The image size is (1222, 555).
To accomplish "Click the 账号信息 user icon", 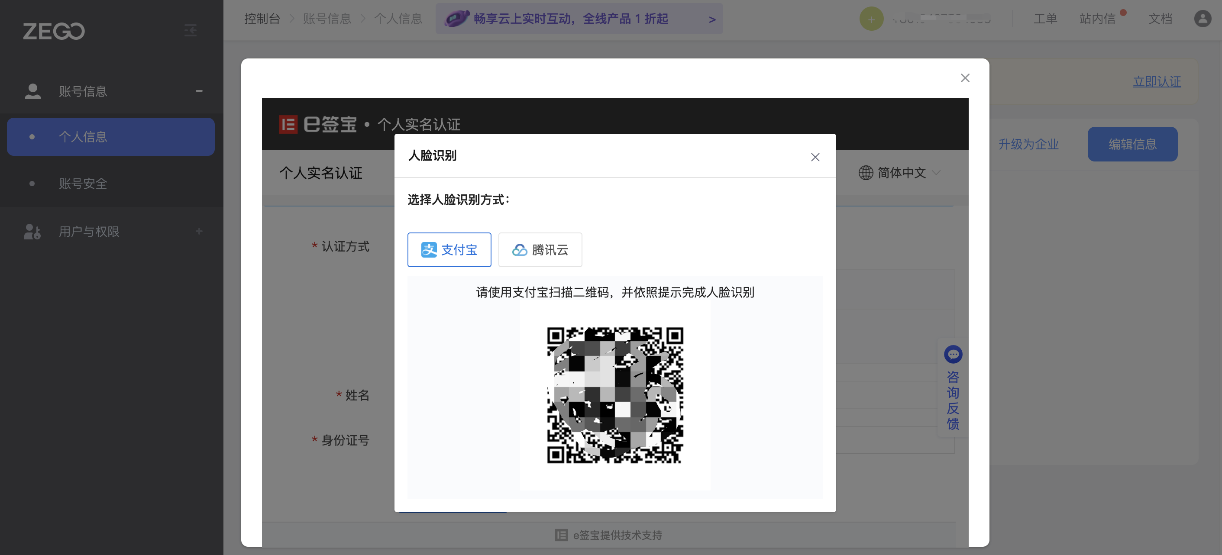I will [x=33, y=91].
